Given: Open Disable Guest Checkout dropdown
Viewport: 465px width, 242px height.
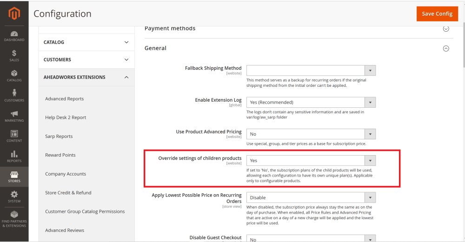Looking at the screenshot, I should click(311, 238).
